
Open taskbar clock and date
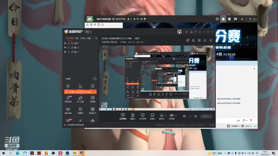pos(265,153)
